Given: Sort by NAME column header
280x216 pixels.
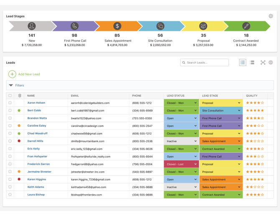Looking at the screenshot, I should [x=31, y=96].
